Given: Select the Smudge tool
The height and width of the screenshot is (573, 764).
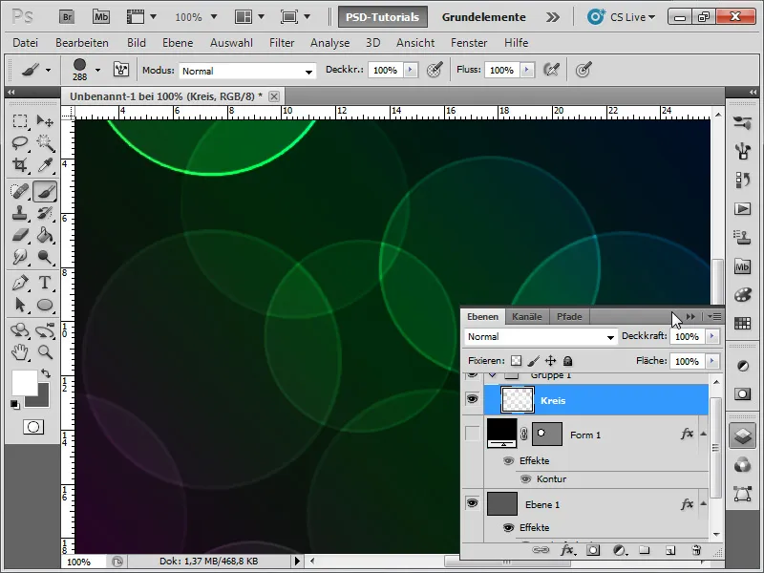Looking at the screenshot, I should point(20,257).
